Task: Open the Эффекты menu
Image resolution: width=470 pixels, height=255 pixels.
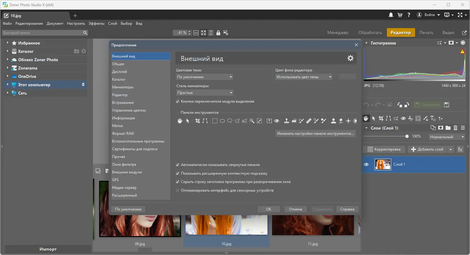Action: [x=96, y=23]
